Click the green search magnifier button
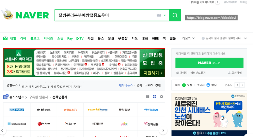253x137 pixels. (175, 15)
